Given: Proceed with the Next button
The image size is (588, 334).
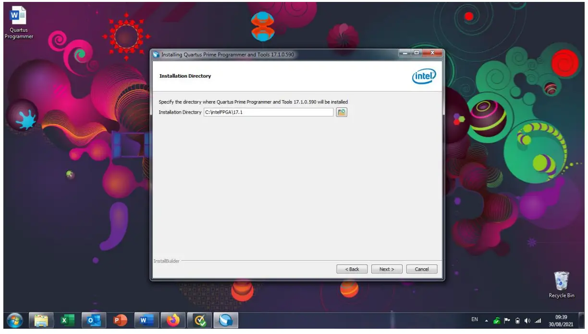Looking at the screenshot, I should 387,269.
